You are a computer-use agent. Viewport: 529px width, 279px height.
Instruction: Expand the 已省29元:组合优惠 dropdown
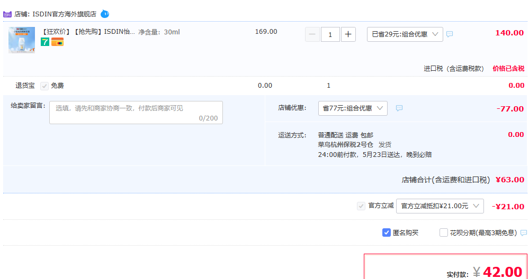coord(405,34)
